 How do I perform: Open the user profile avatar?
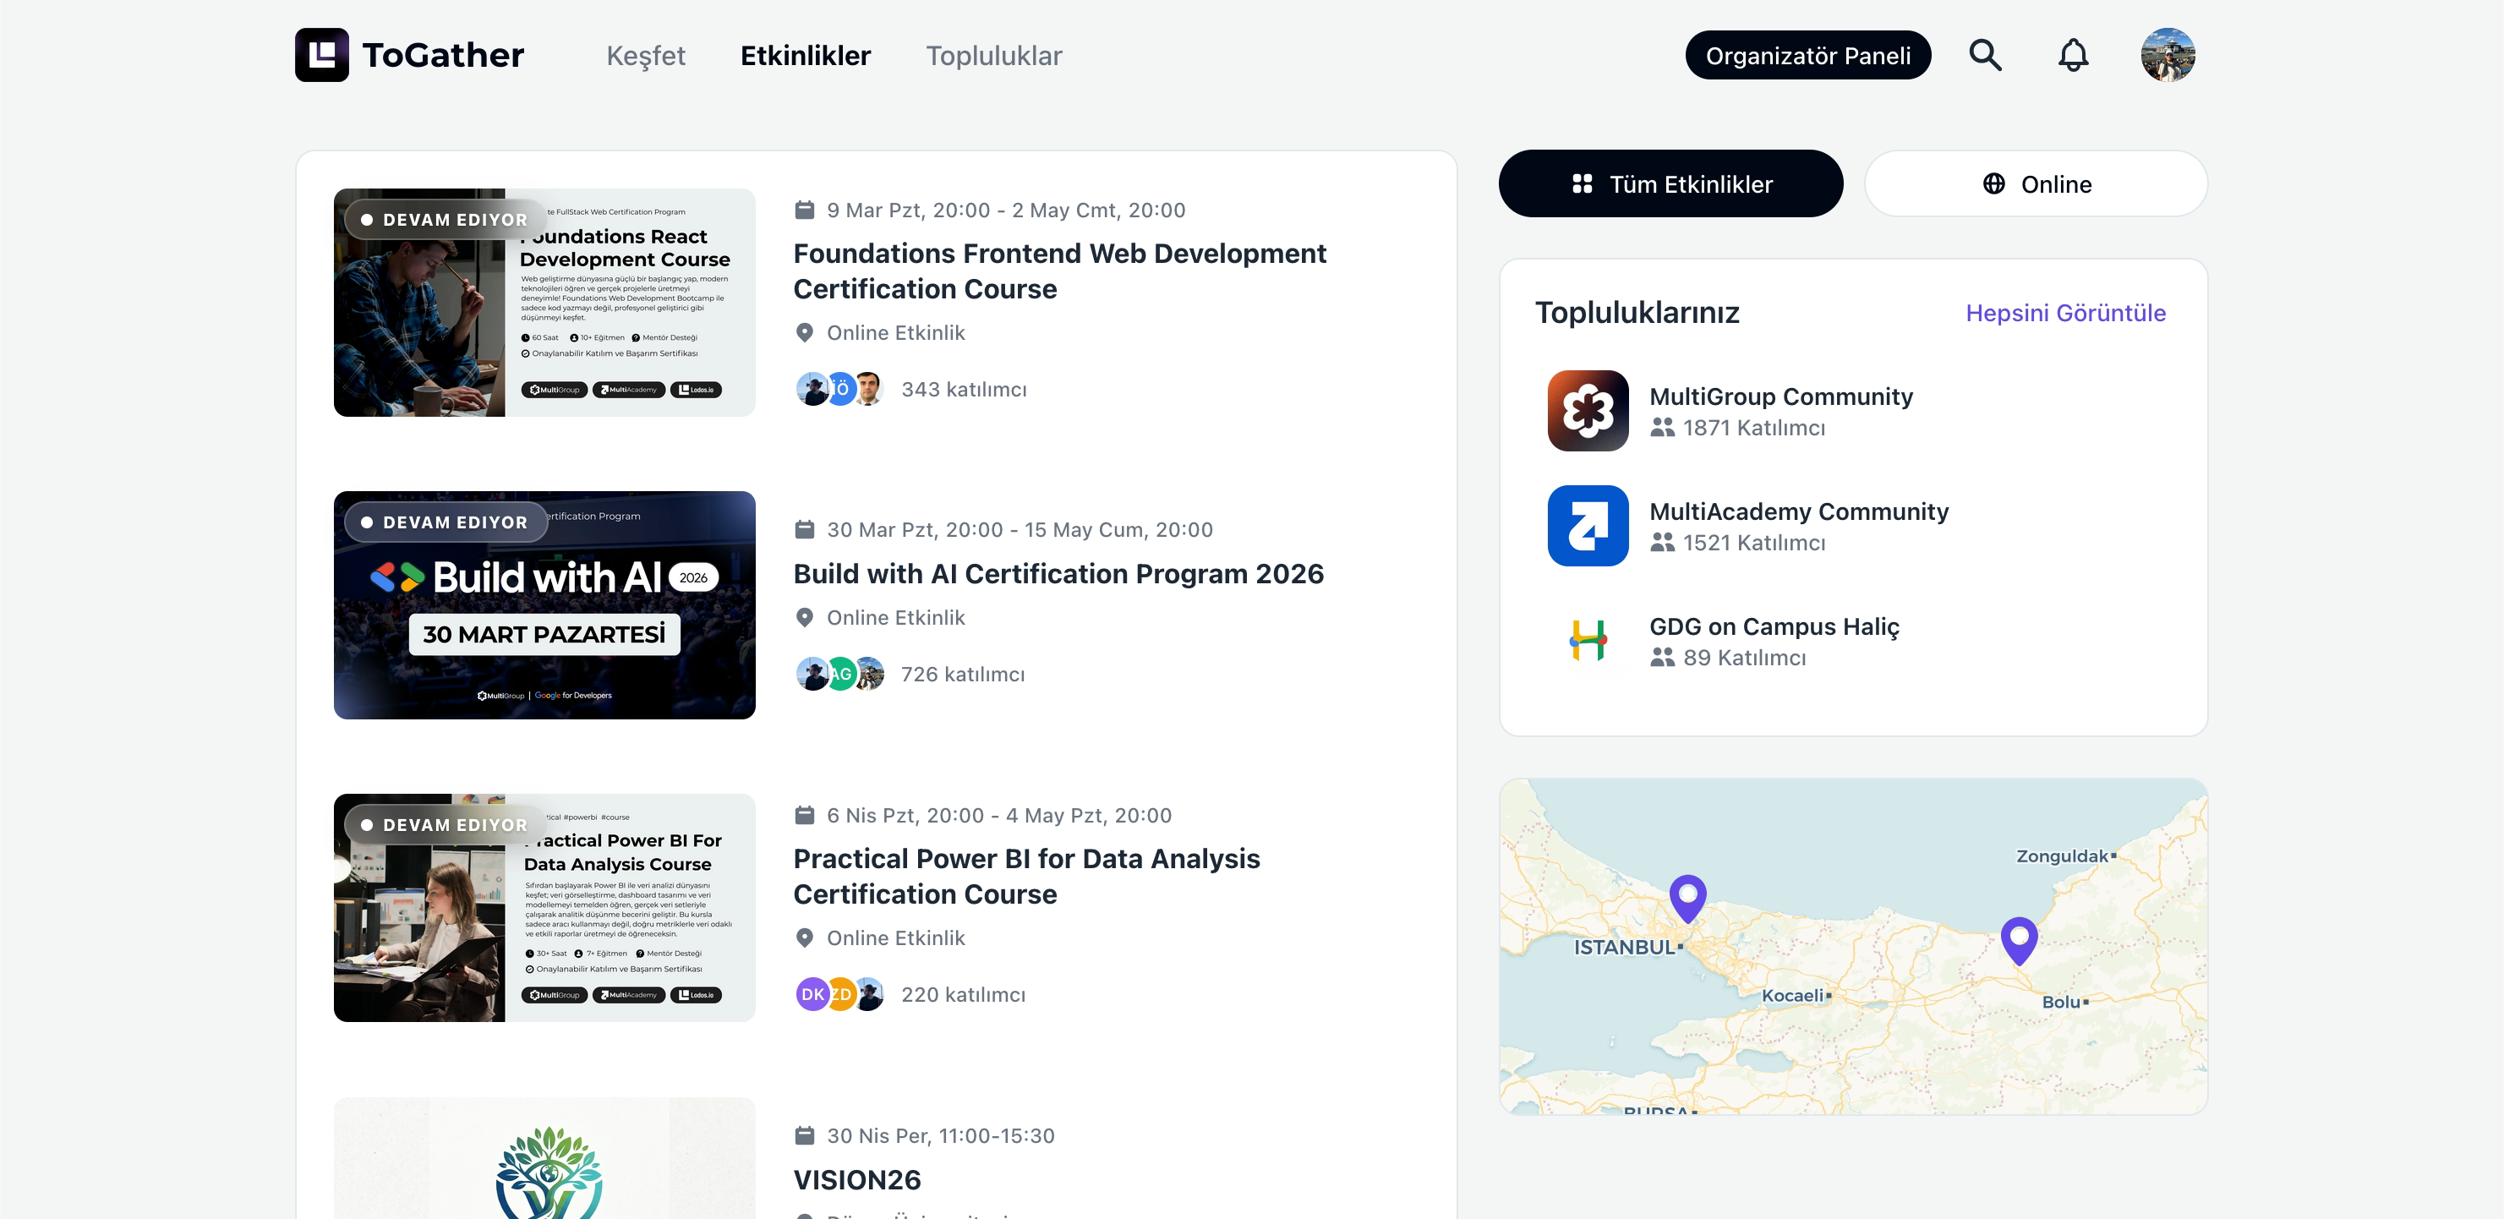coord(2168,54)
